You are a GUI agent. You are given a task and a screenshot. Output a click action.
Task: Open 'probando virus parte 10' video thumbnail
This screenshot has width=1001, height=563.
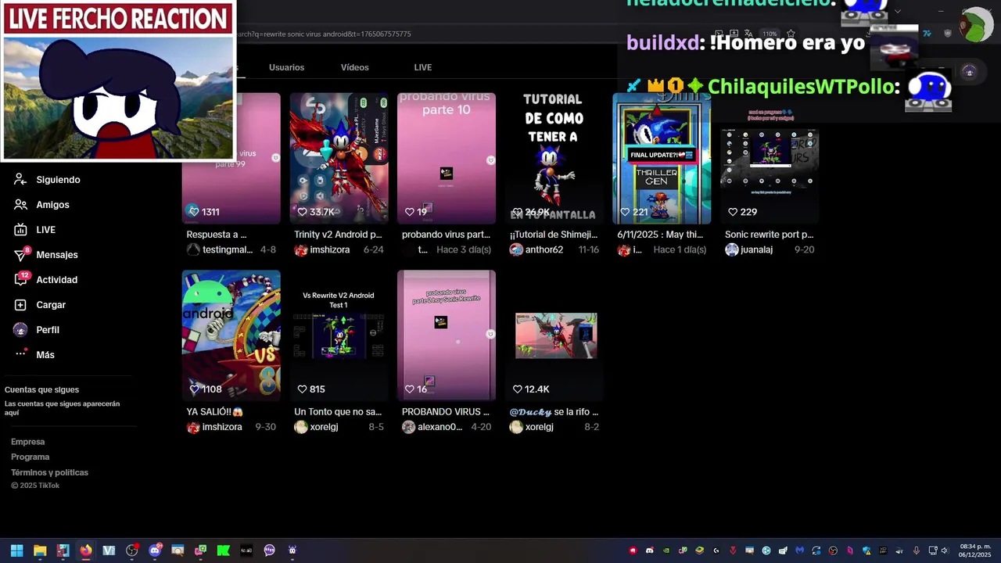point(447,159)
